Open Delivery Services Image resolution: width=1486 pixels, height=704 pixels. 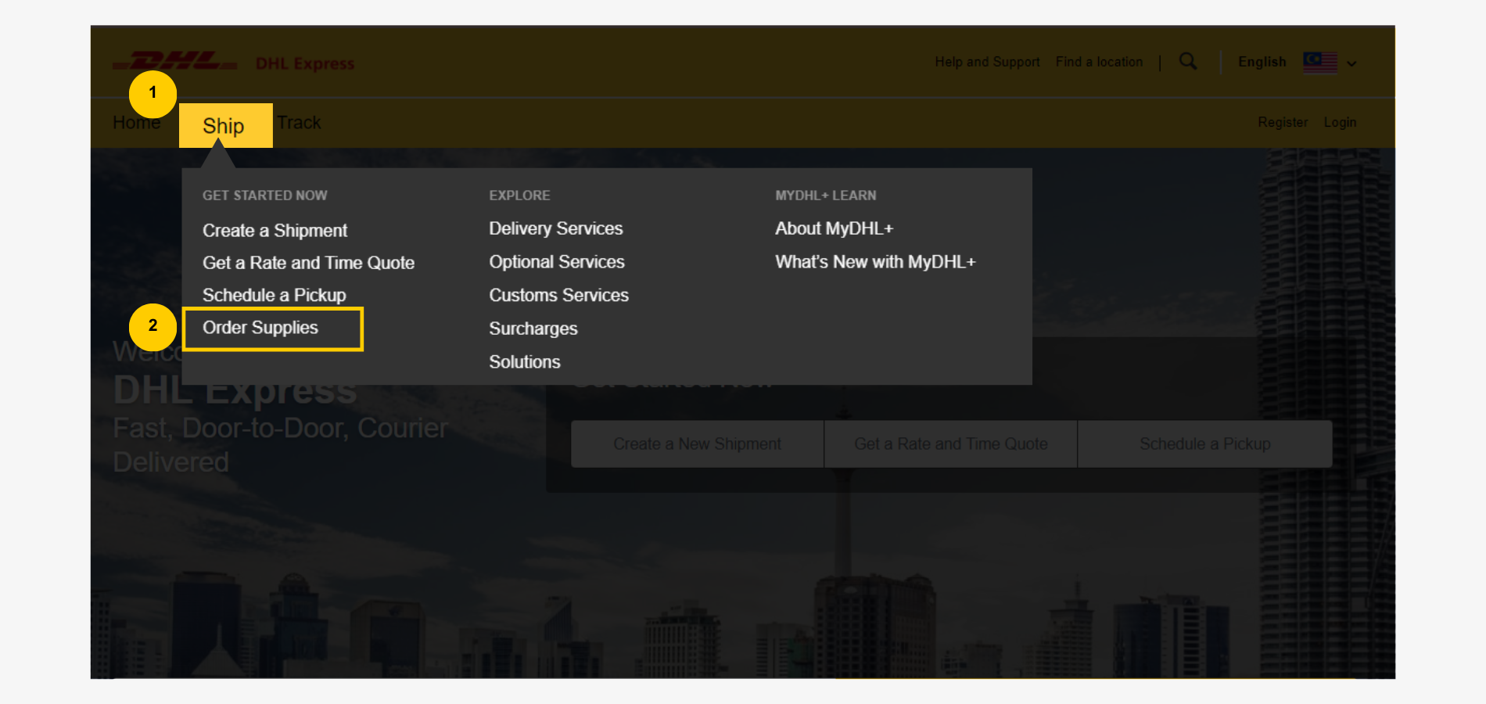point(556,228)
